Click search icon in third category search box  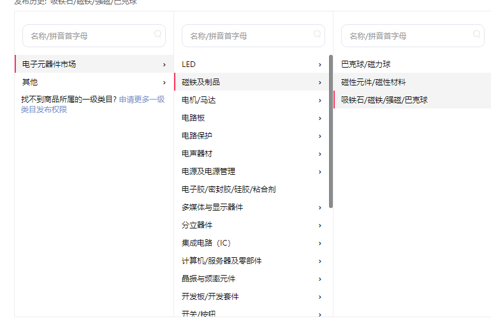point(476,34)
